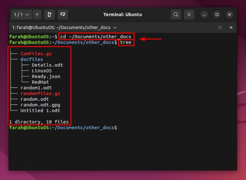
Task: Open the terminal search icon
Action: click(x=176, y=14)
